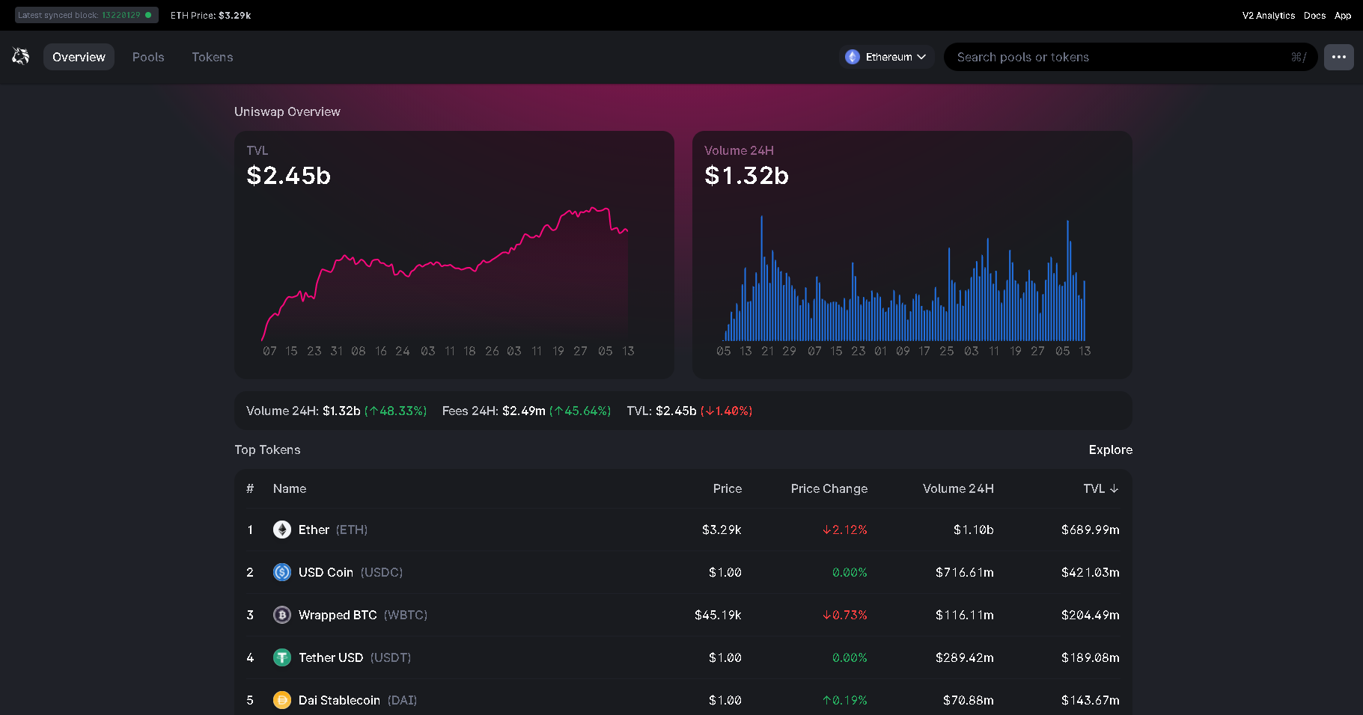1363x715 pixels.
Task: Click the Ether (ETH) token icon
Action: tap(282, 530)
